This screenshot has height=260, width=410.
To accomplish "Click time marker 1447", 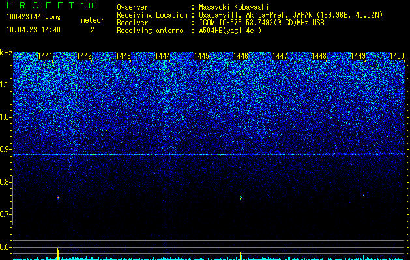I will pos(280,56).
